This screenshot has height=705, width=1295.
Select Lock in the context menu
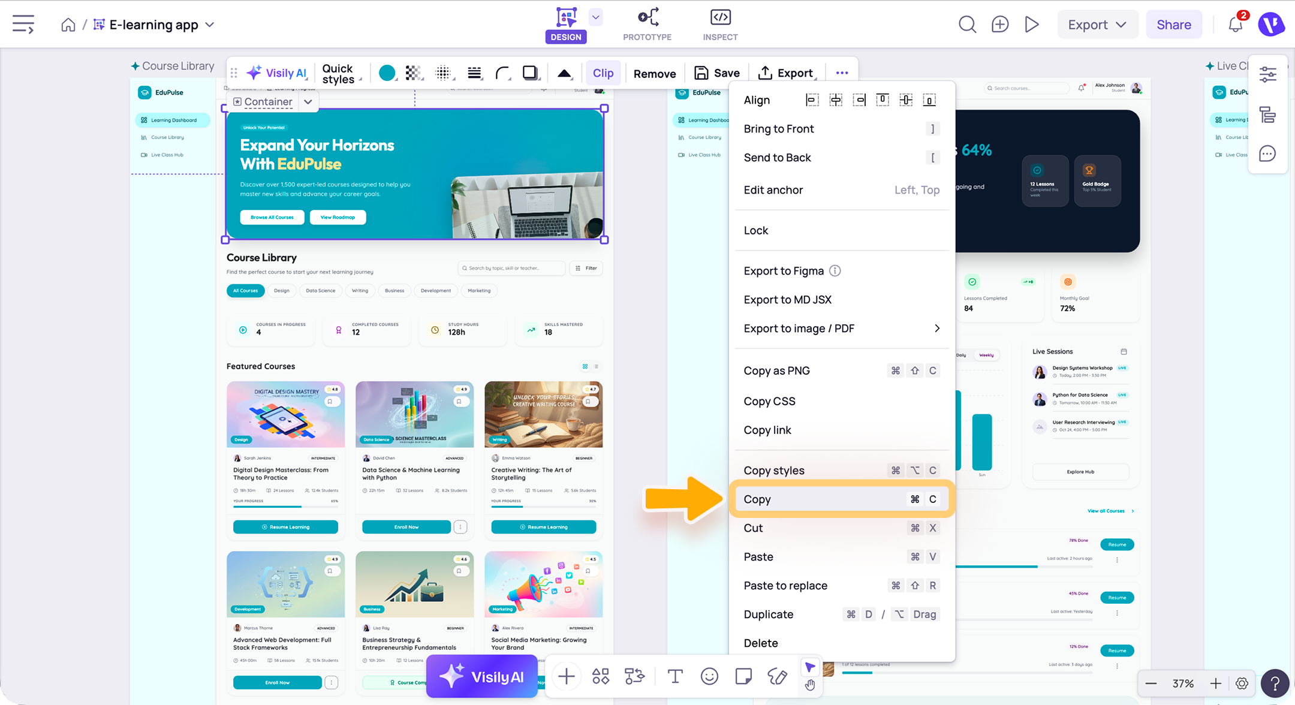[842, 231]
